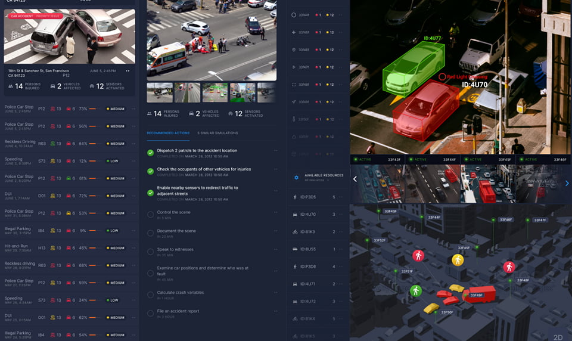This screenshot has height=341, width=572.
Task: Click the persons injured icon under the main photo
Action: pyautogui.click(x=149, y=114)
